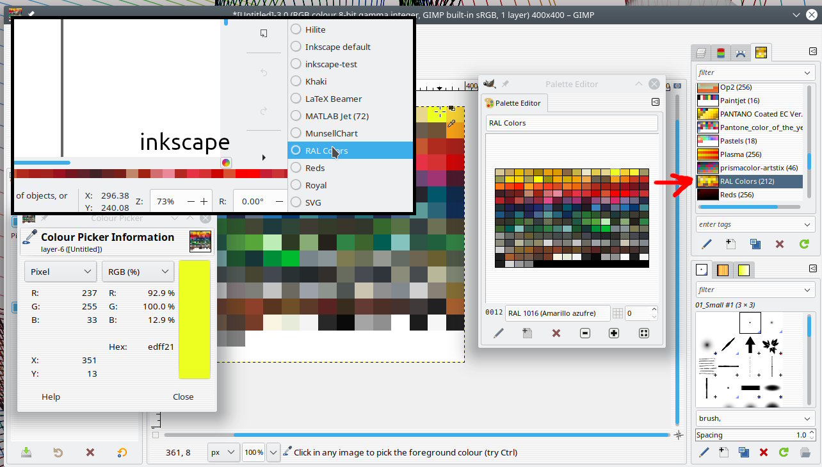Image resolution: width=822 pixels, height=467 pixels.
Task: Click zoom out icon in Palette Editor
Action: (584, 333)
